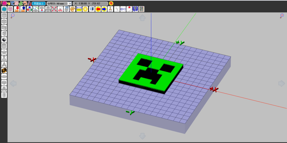
Task: Open the 1メモリ: 10 mm grid dropdown
Action: [59, 3]
